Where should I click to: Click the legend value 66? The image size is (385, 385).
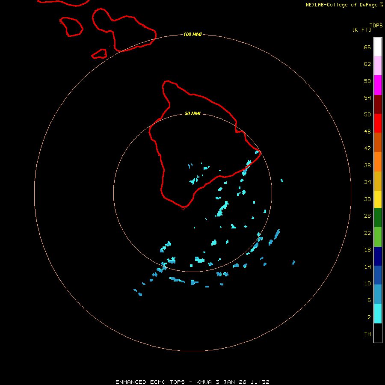coord(367,47)
